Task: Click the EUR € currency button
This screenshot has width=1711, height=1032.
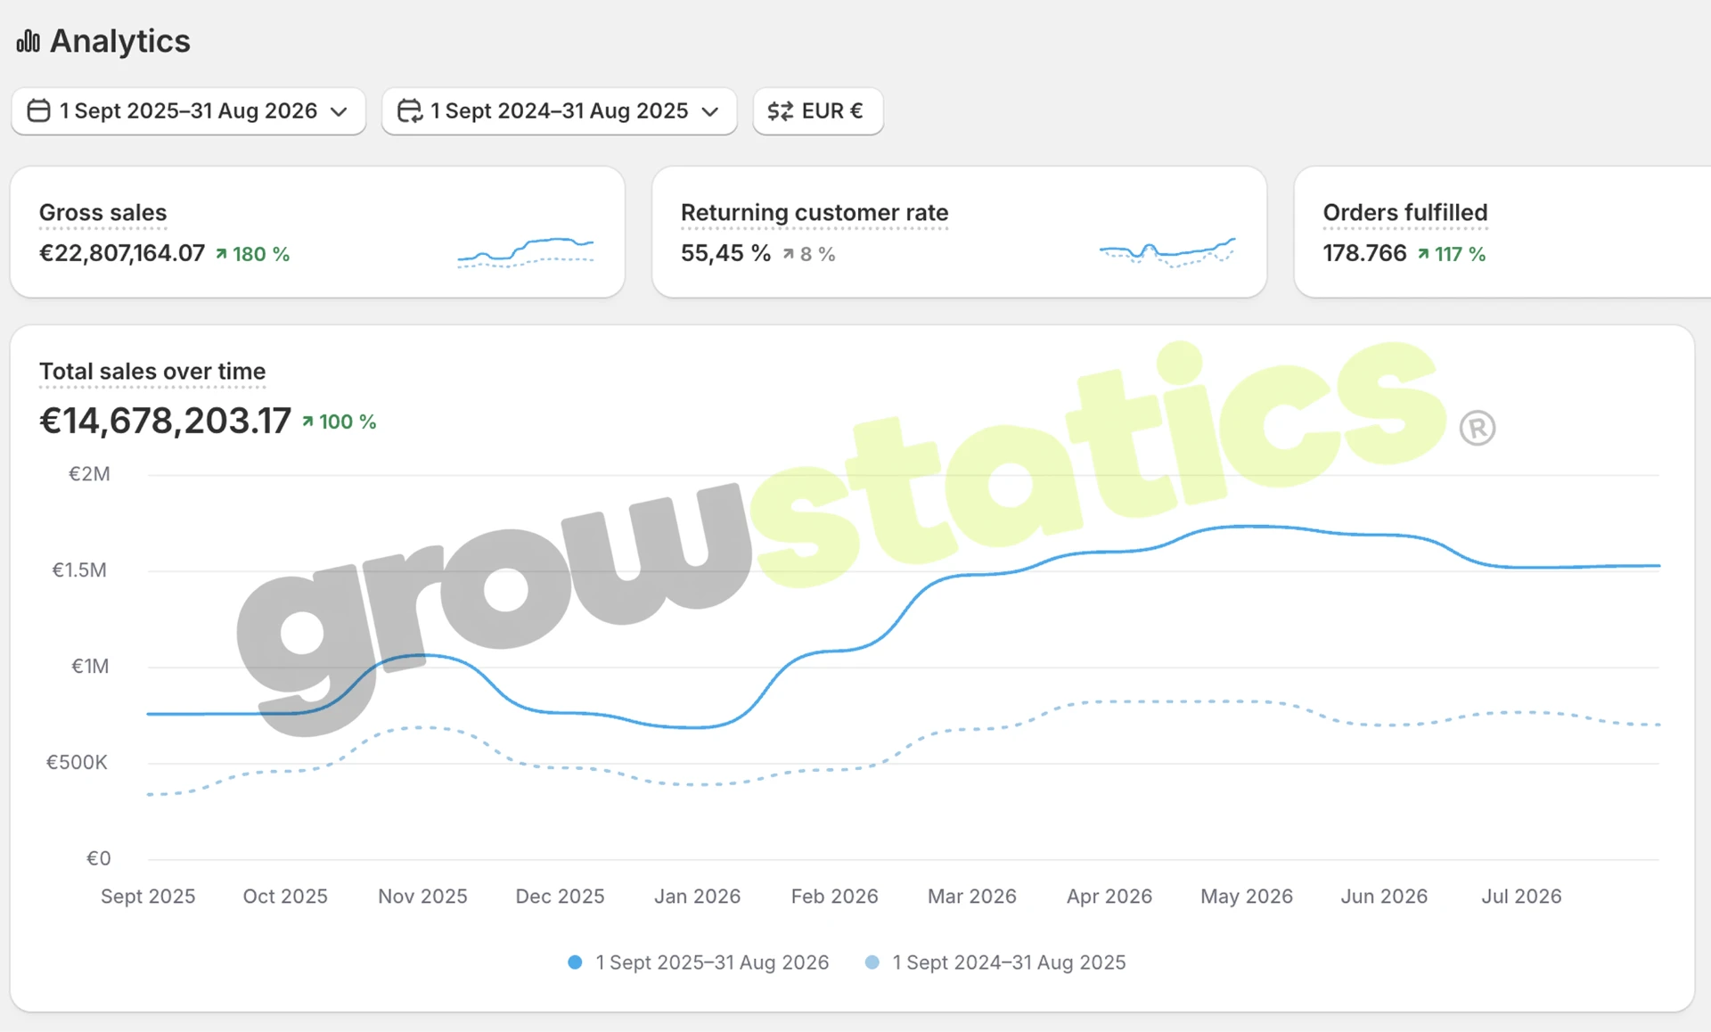Action: (x=817, y=111)
